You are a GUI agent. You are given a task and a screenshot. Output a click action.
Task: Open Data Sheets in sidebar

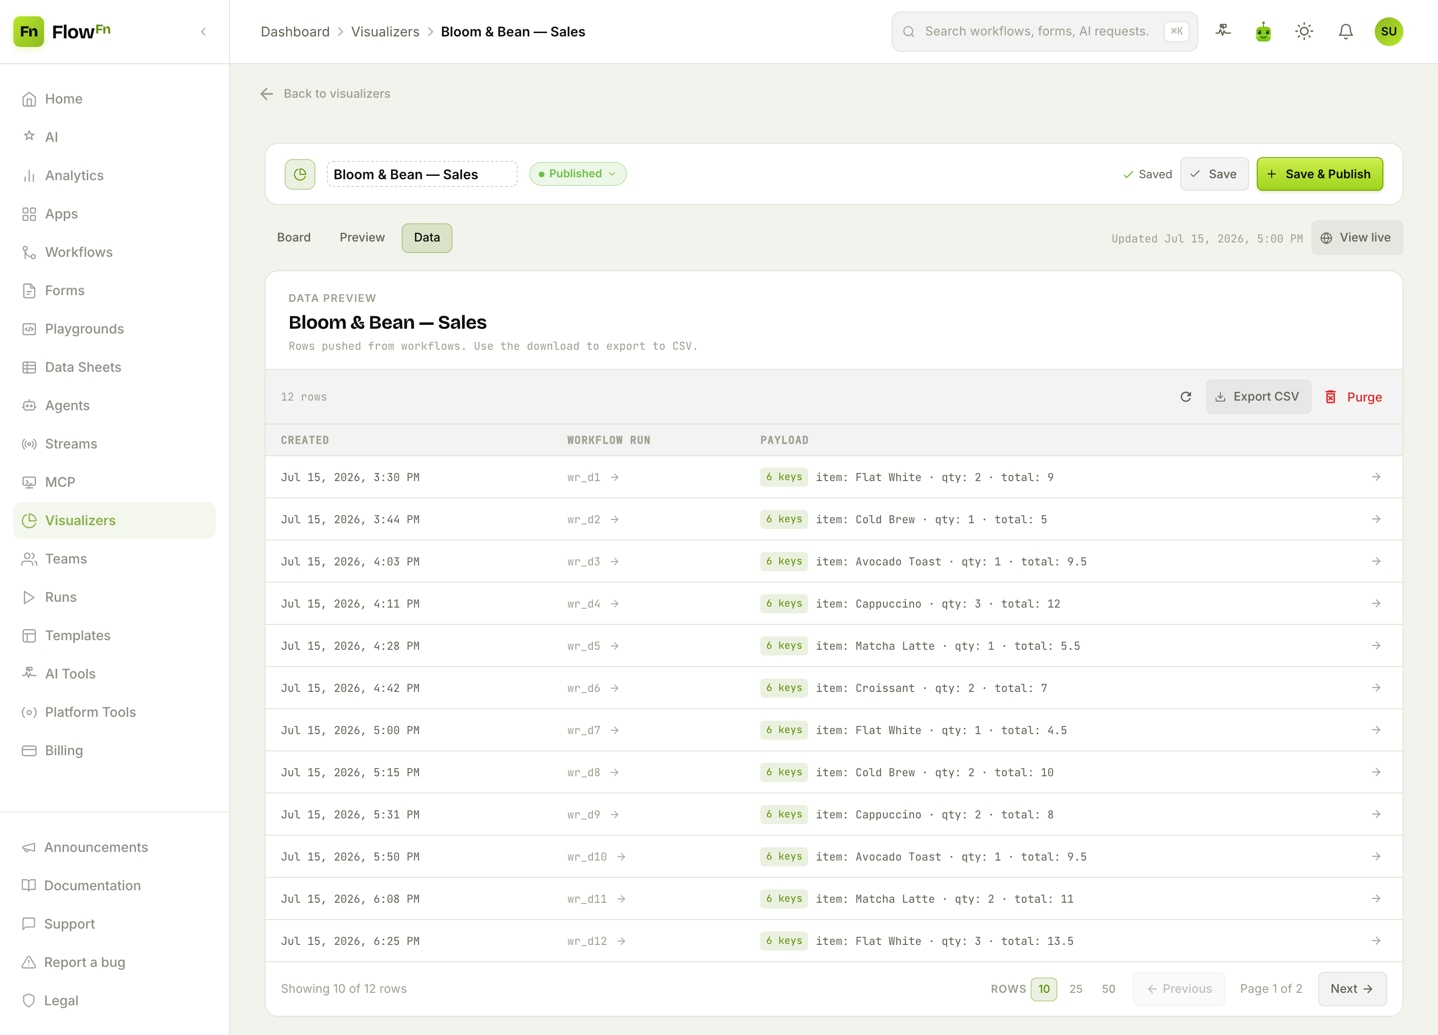(x=114, y=367)
